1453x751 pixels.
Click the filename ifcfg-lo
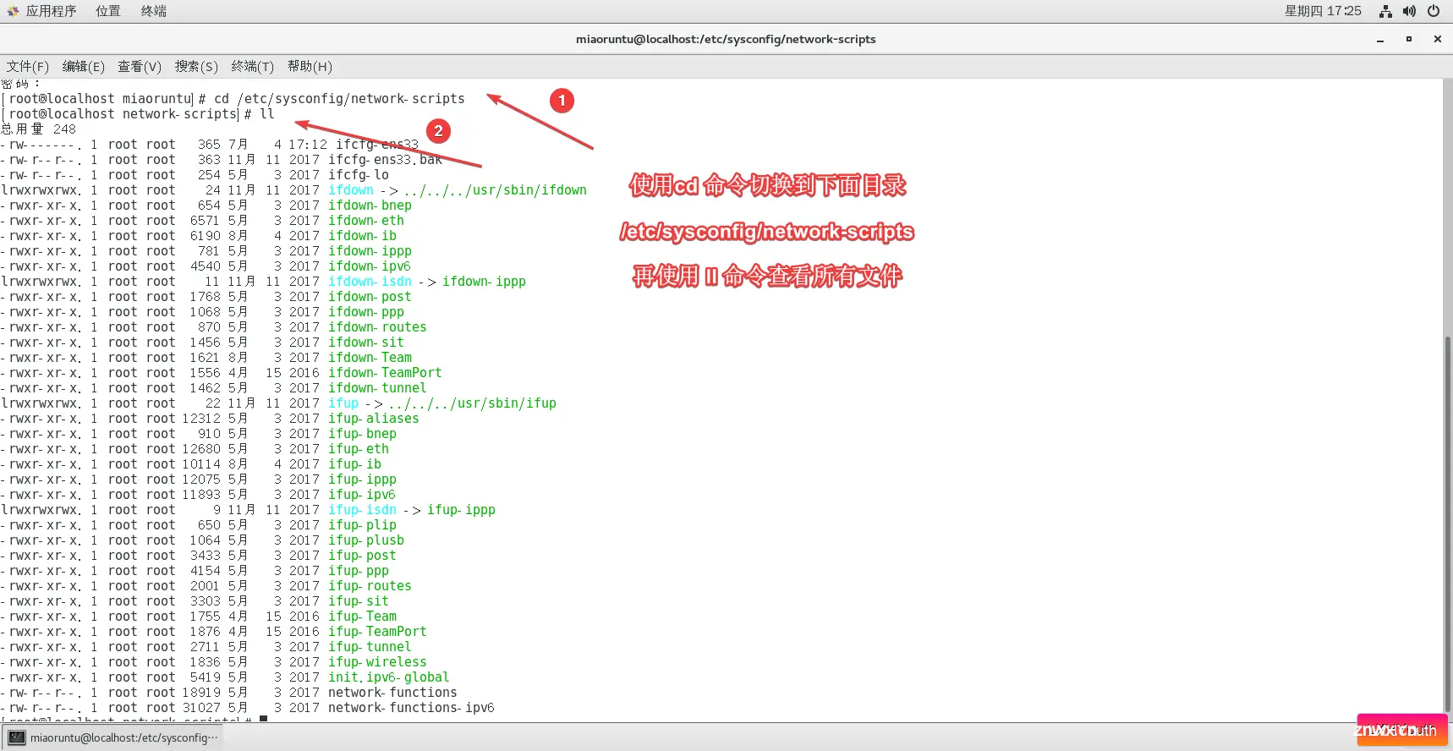pos(359,175)
